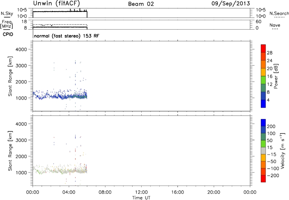Click the '24' power colorbar label
The height and width of the screenshot is (200, 289).
coord(269,61)
